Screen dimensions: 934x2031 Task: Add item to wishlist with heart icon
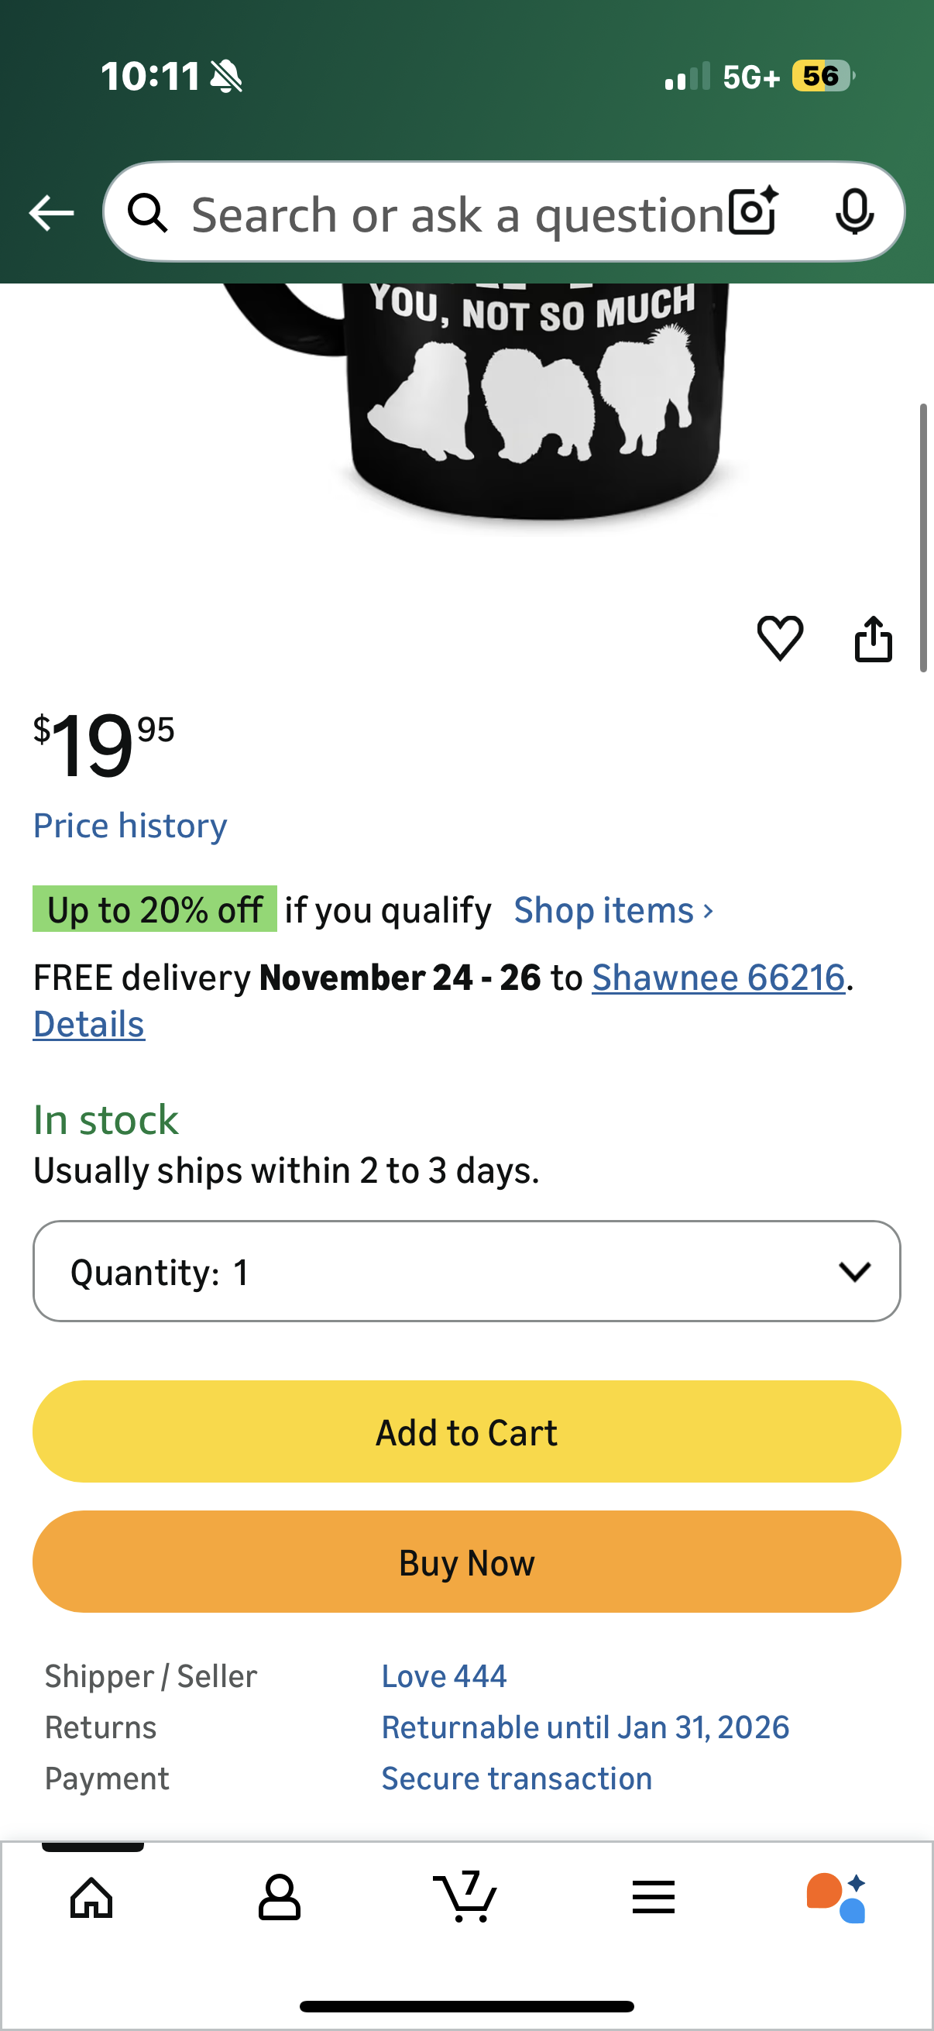780,637
